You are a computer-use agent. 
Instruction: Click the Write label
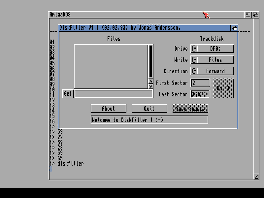click(181, 60)
